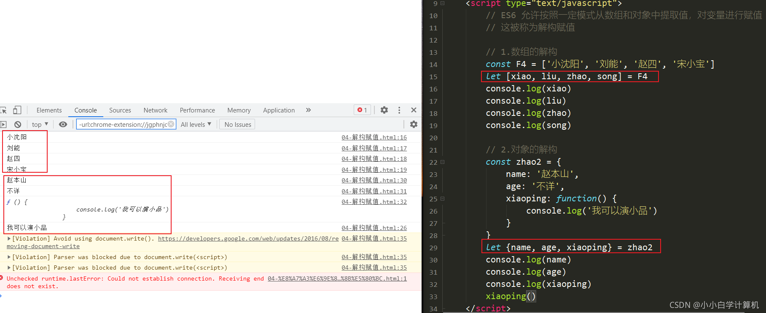Select console output 我可以演小品
The width and height of the screenshot is (766, 313).
click(27, 228)
